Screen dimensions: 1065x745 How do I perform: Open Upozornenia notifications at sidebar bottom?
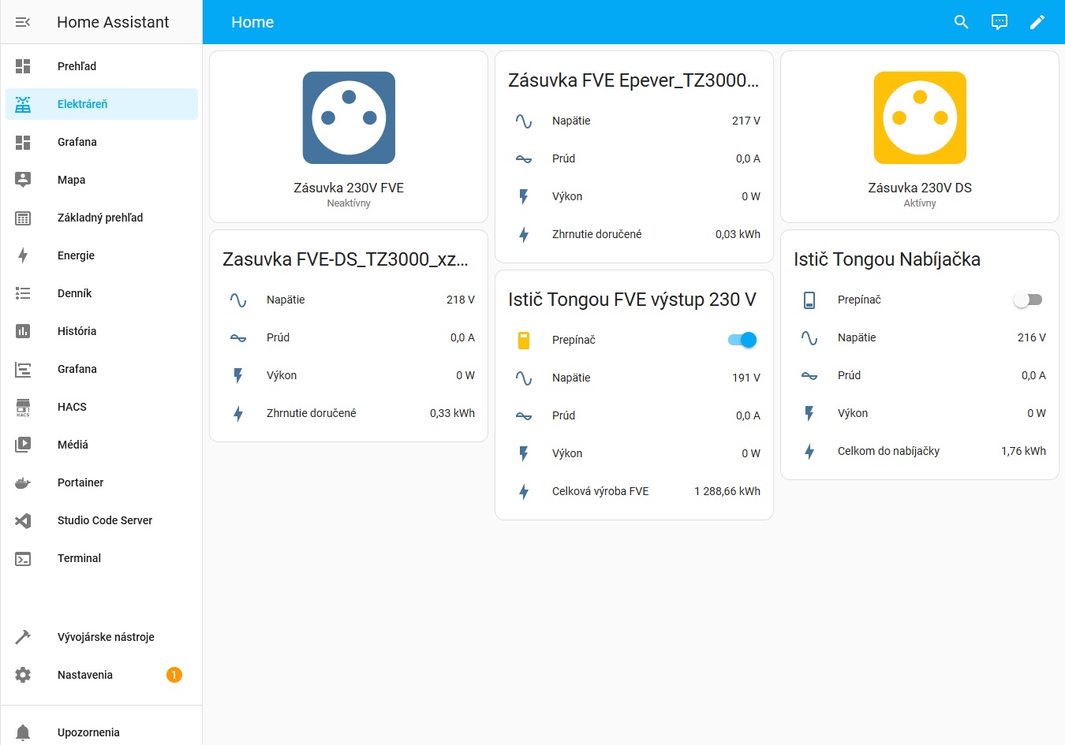point(88,732)
